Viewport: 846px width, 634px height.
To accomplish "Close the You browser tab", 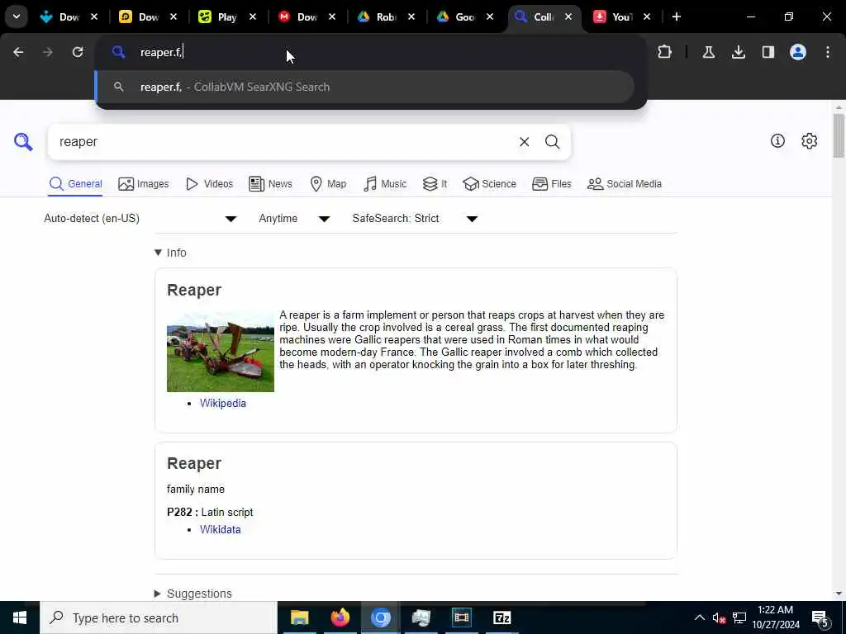I will click(x=647, y=17).
